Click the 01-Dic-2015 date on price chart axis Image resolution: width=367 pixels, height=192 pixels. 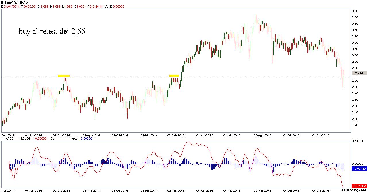point(321,135)
